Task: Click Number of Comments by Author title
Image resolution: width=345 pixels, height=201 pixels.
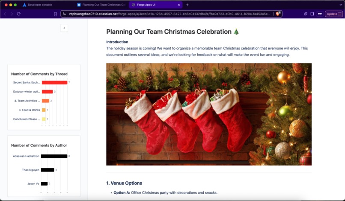Action: [x=39, y=145]
